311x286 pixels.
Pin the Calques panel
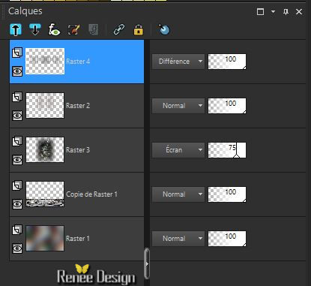[x=286, y=11]
